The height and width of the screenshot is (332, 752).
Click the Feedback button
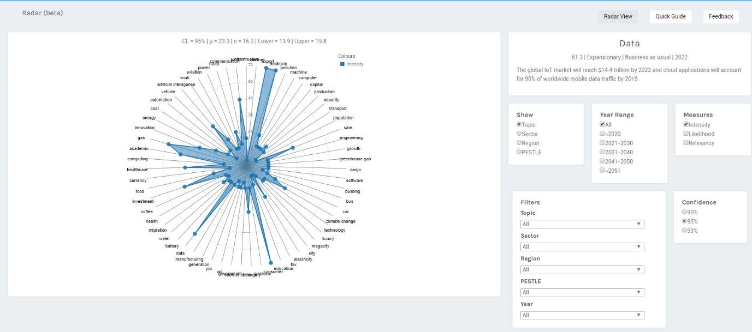coord(720,16)
